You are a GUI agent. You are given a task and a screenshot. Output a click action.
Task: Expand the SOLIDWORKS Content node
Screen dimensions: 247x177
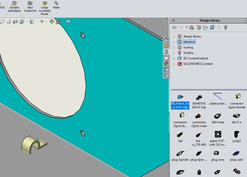(x=174, y=64)
